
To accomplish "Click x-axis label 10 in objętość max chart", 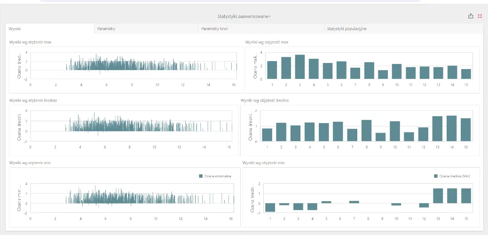I will pos(397,85).
